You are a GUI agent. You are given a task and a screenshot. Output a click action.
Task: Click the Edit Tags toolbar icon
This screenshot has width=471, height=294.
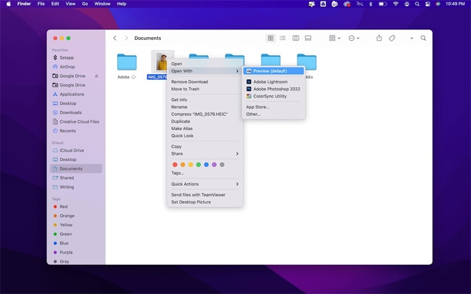tap(392, 38)
